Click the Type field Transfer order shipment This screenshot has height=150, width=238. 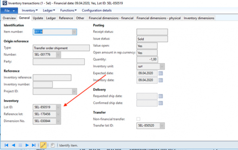[x=61, y=48]
